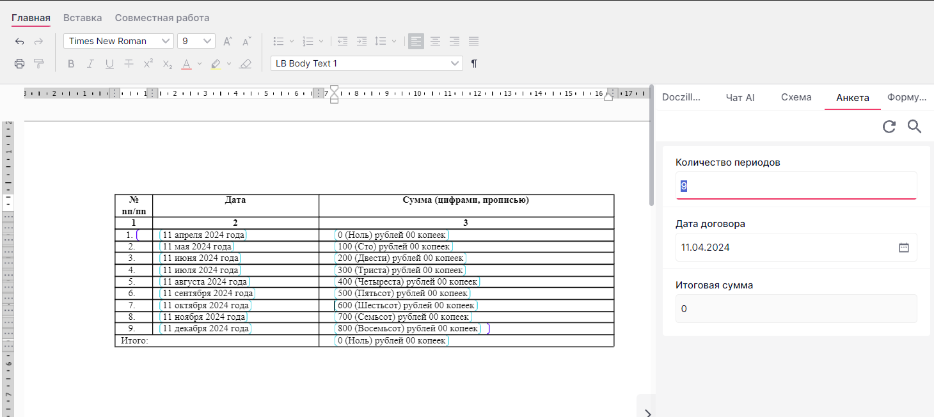
Task: Refresh the questionnaire with reload icon
Action: point(889,127)
